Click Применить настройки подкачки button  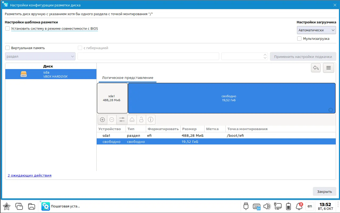pyautogui.click(x=303, y=57)
